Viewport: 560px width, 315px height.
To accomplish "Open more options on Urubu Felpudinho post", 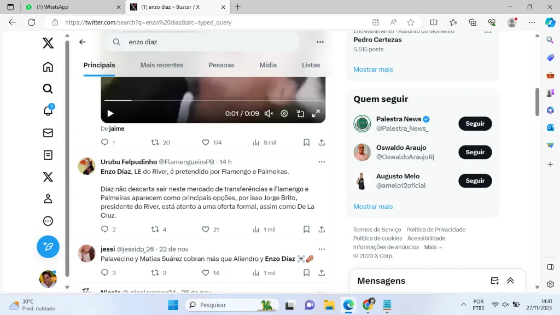I will [x=322, y=162].
